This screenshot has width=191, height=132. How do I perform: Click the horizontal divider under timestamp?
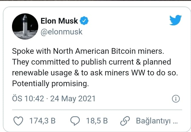pos(97,110)
